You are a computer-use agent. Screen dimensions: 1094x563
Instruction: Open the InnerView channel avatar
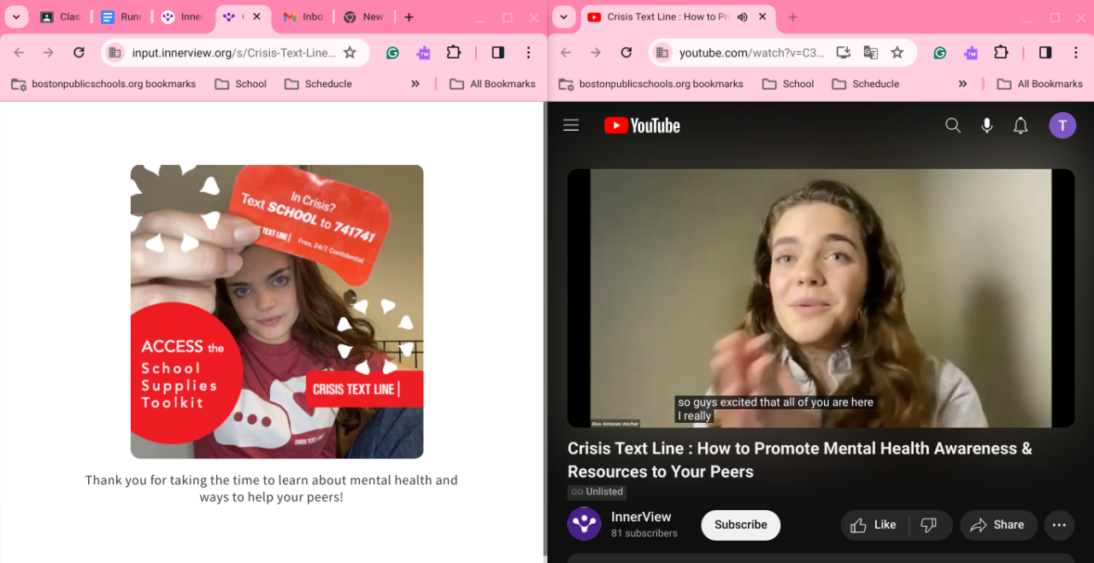[x=585, y=525]
